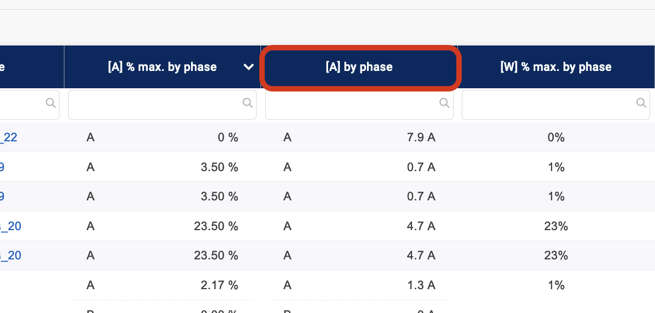The image size is (655, 313).
Task: Click the first 23.50 % cell
Action: 216,226
